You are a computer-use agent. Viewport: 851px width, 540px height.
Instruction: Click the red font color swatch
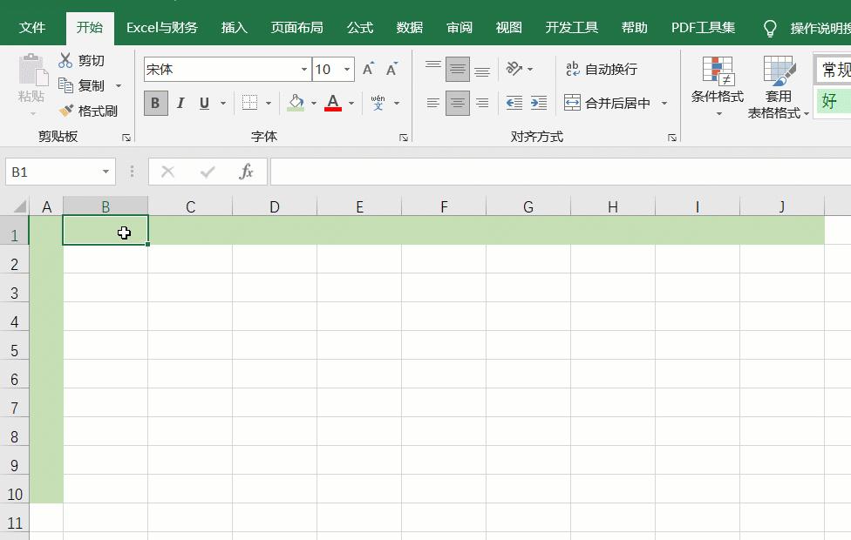pyautogui.click(x=332, y=109)
